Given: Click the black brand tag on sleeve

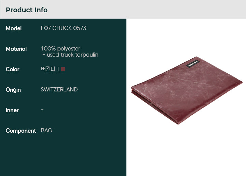Looking at the screenshot, I should 193,63.
